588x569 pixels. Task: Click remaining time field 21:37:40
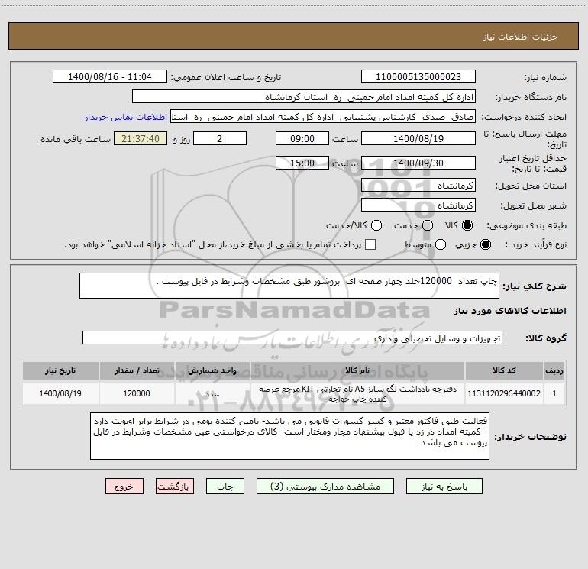141,138
